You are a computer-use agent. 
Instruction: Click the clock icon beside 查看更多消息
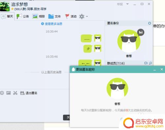(43, 24)
